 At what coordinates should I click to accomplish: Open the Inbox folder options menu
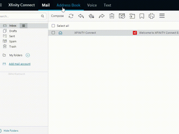pyautogui.click(x=24, y=26)
